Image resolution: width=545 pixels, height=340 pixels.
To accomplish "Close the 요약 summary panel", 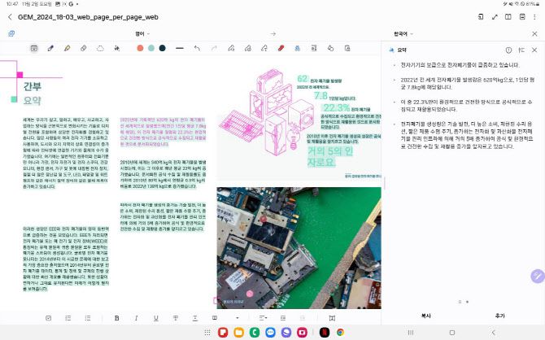I will pyautogui.click(x=534, y=50).
